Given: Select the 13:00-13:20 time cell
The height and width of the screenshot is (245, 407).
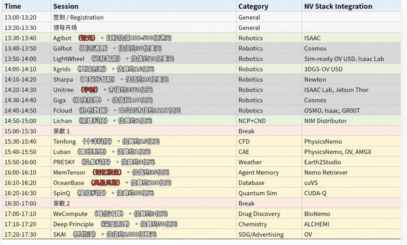Looking at the screenshot, I should point(26,17).
